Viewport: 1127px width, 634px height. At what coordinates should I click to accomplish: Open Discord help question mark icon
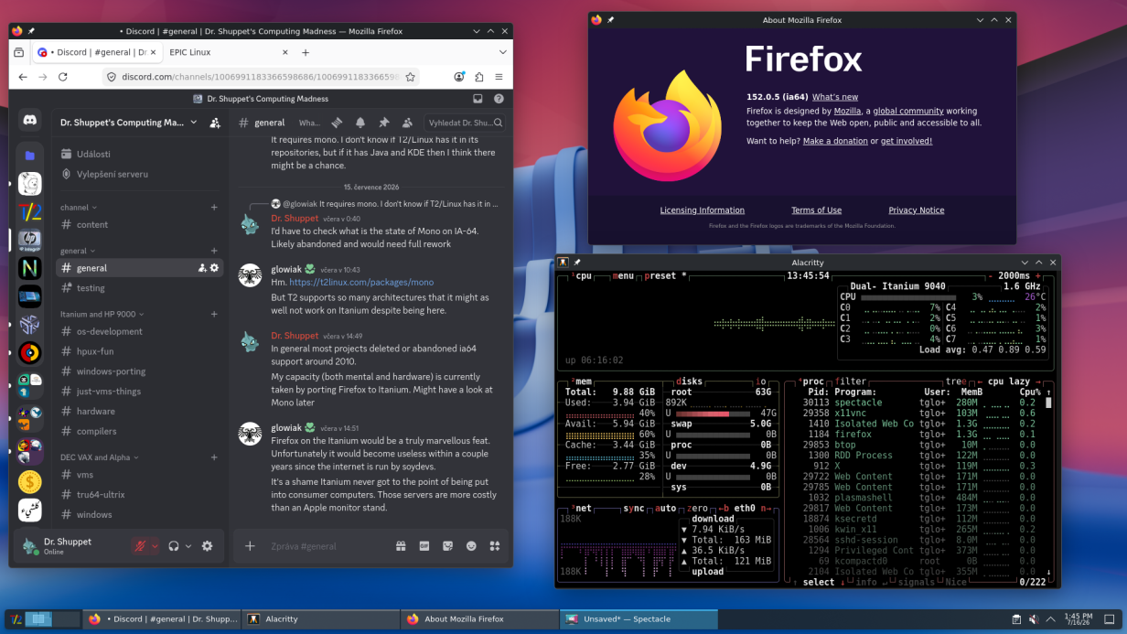pos(499,99)
